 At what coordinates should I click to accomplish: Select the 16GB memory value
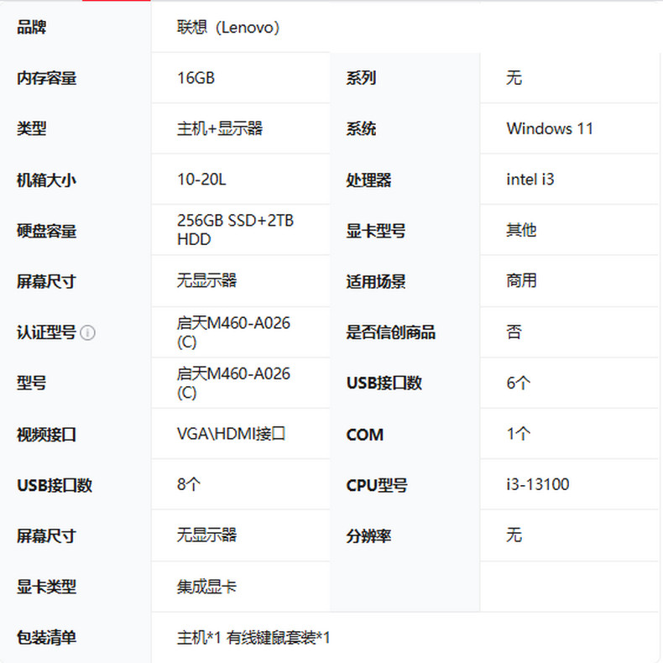pyautogui.click(x=196, y=78)
